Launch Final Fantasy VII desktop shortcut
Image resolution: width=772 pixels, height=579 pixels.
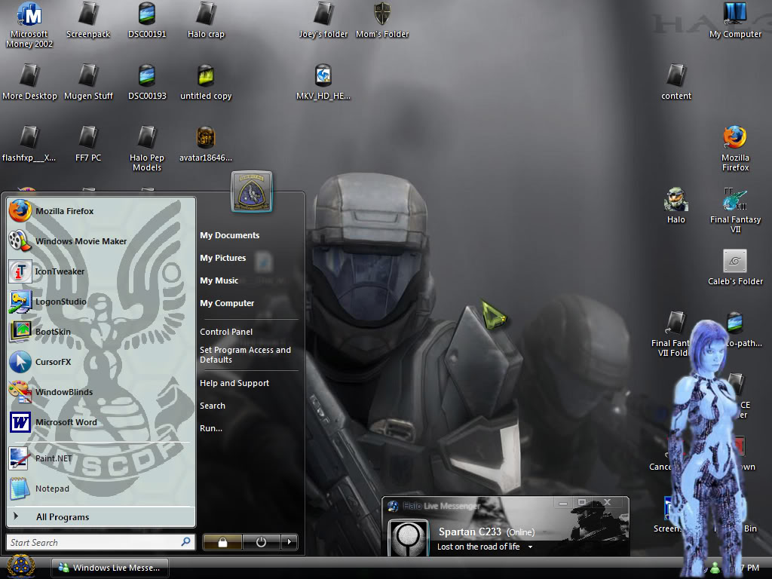click(735, 211)
